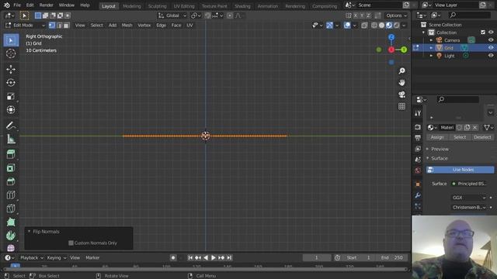Click the End frame 250 field
Viewport: 497px width, 279px height.
[392, 258]
